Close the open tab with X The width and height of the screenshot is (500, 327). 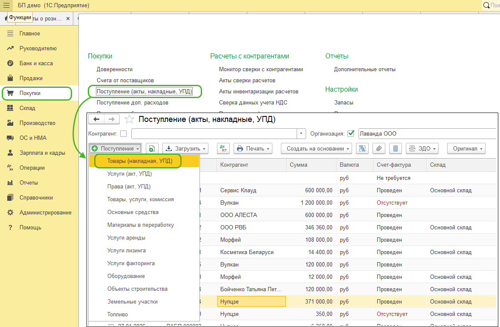[x=68, y=19]
